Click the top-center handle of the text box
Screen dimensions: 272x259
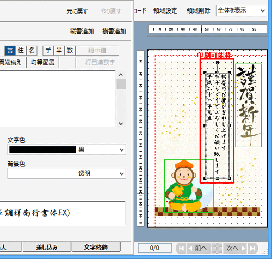point(217,73)
